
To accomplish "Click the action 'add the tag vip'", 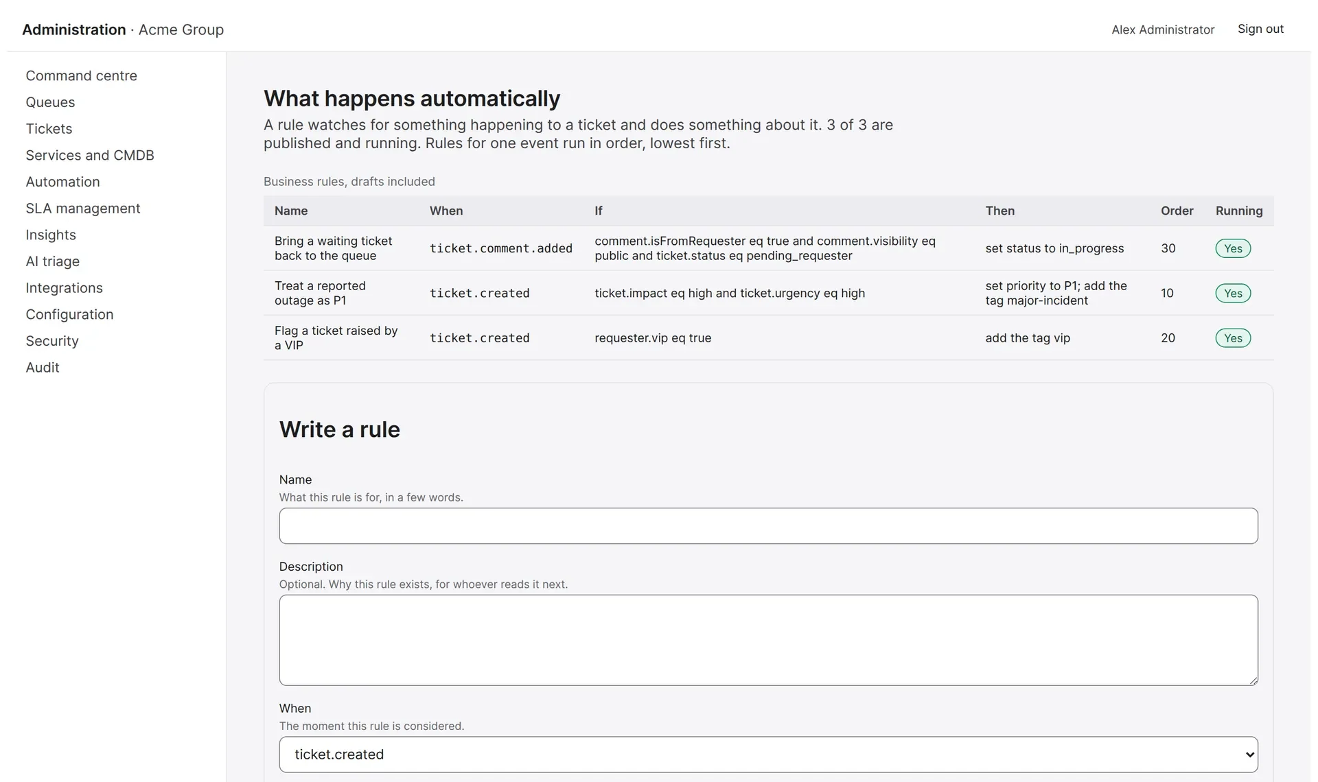I will 1028,338.
